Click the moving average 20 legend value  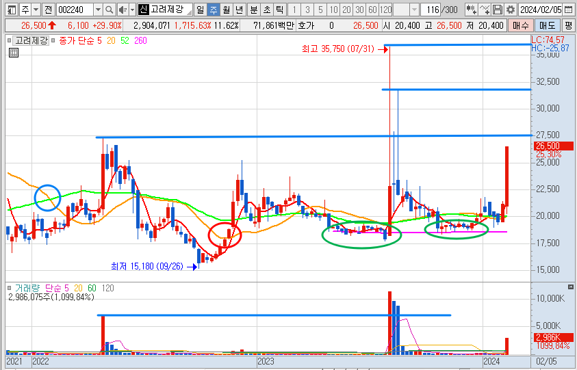point(111,40)
